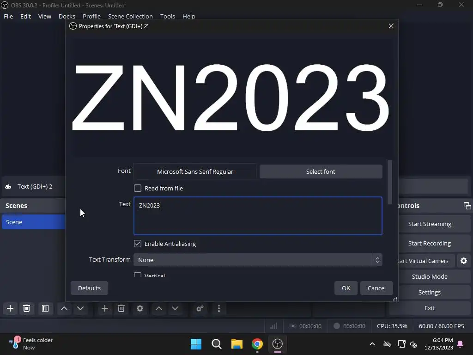Uncheck Enable Antialiasing
473x355 pixels.
(x=138, y=244)
